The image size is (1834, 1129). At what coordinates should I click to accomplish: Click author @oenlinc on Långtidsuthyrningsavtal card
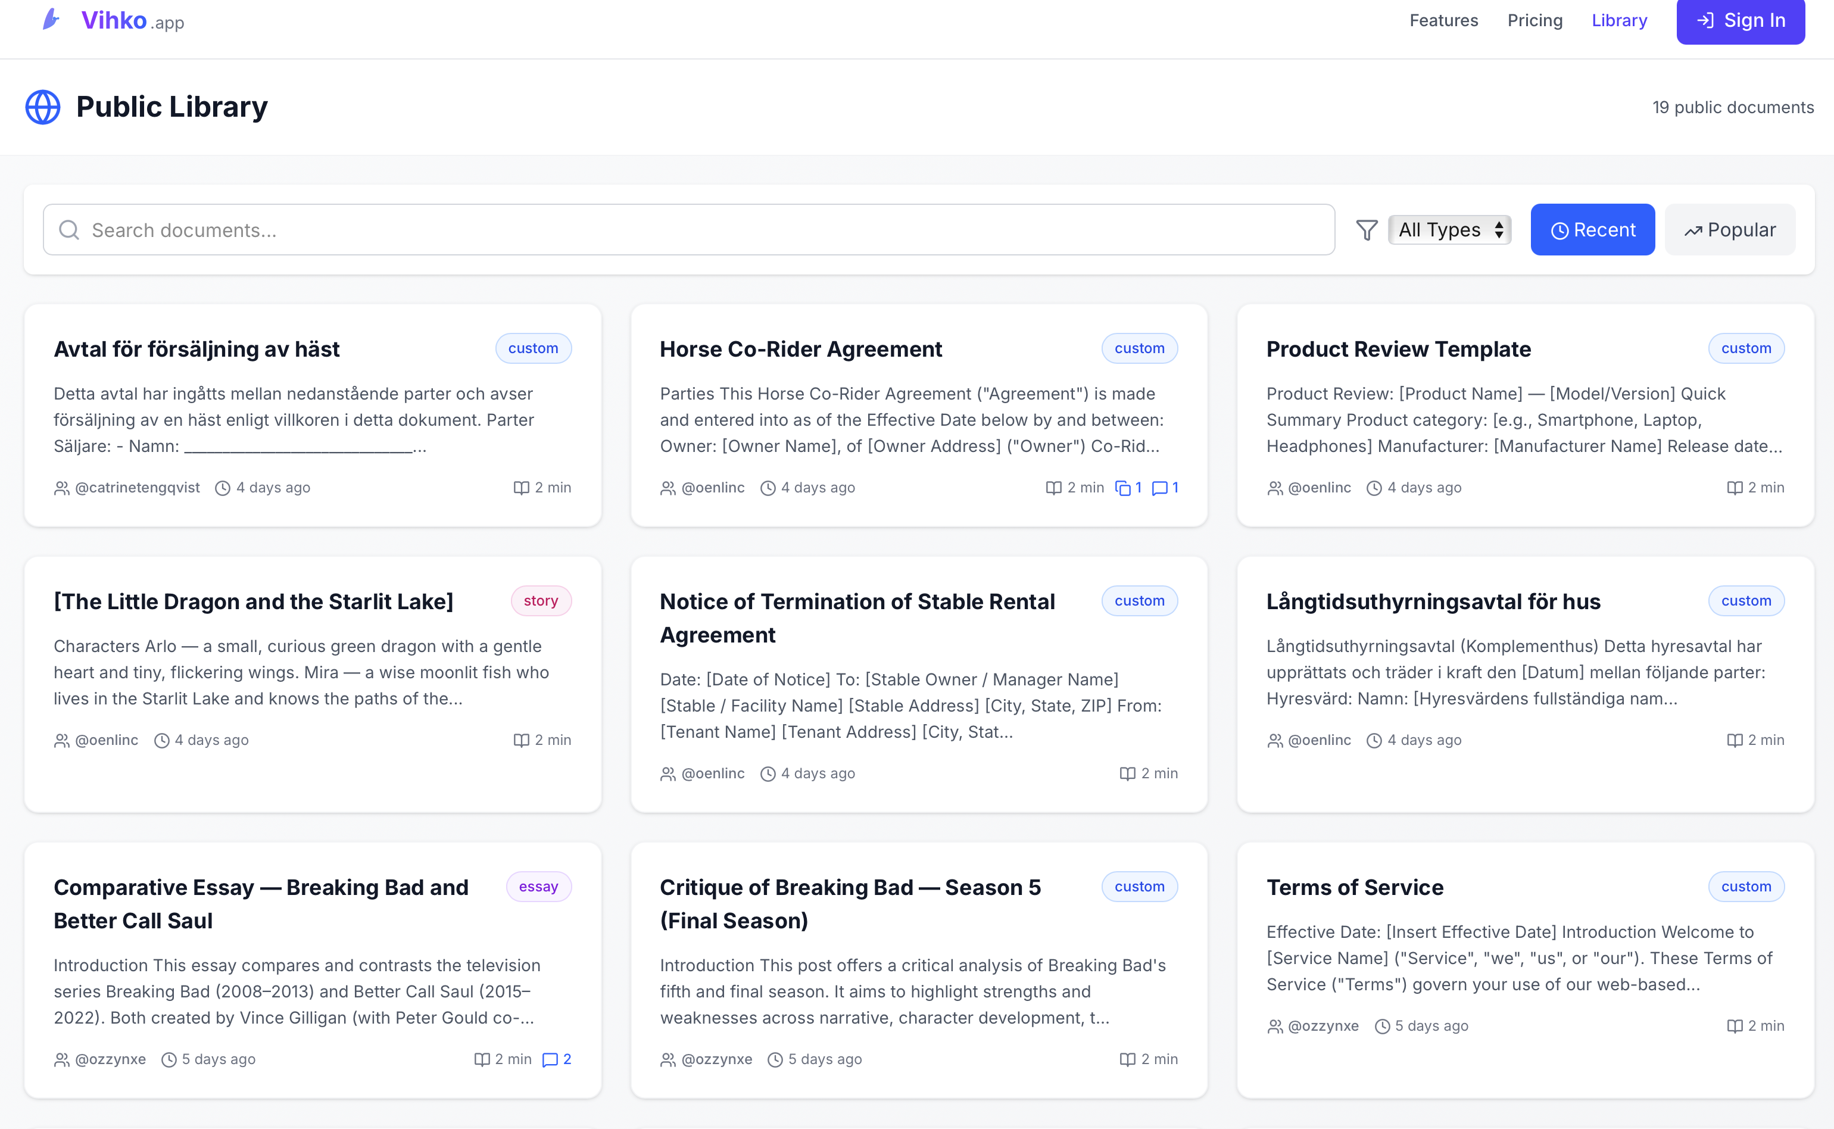tap(1320, 741)
